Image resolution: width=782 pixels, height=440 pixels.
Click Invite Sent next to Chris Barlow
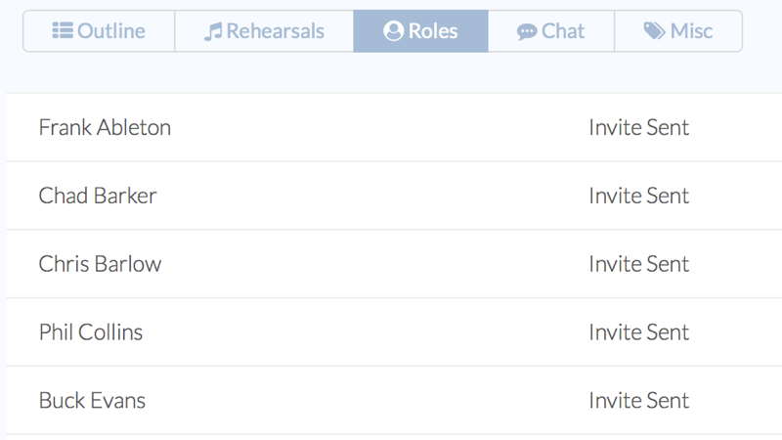[x=639, y=264]
